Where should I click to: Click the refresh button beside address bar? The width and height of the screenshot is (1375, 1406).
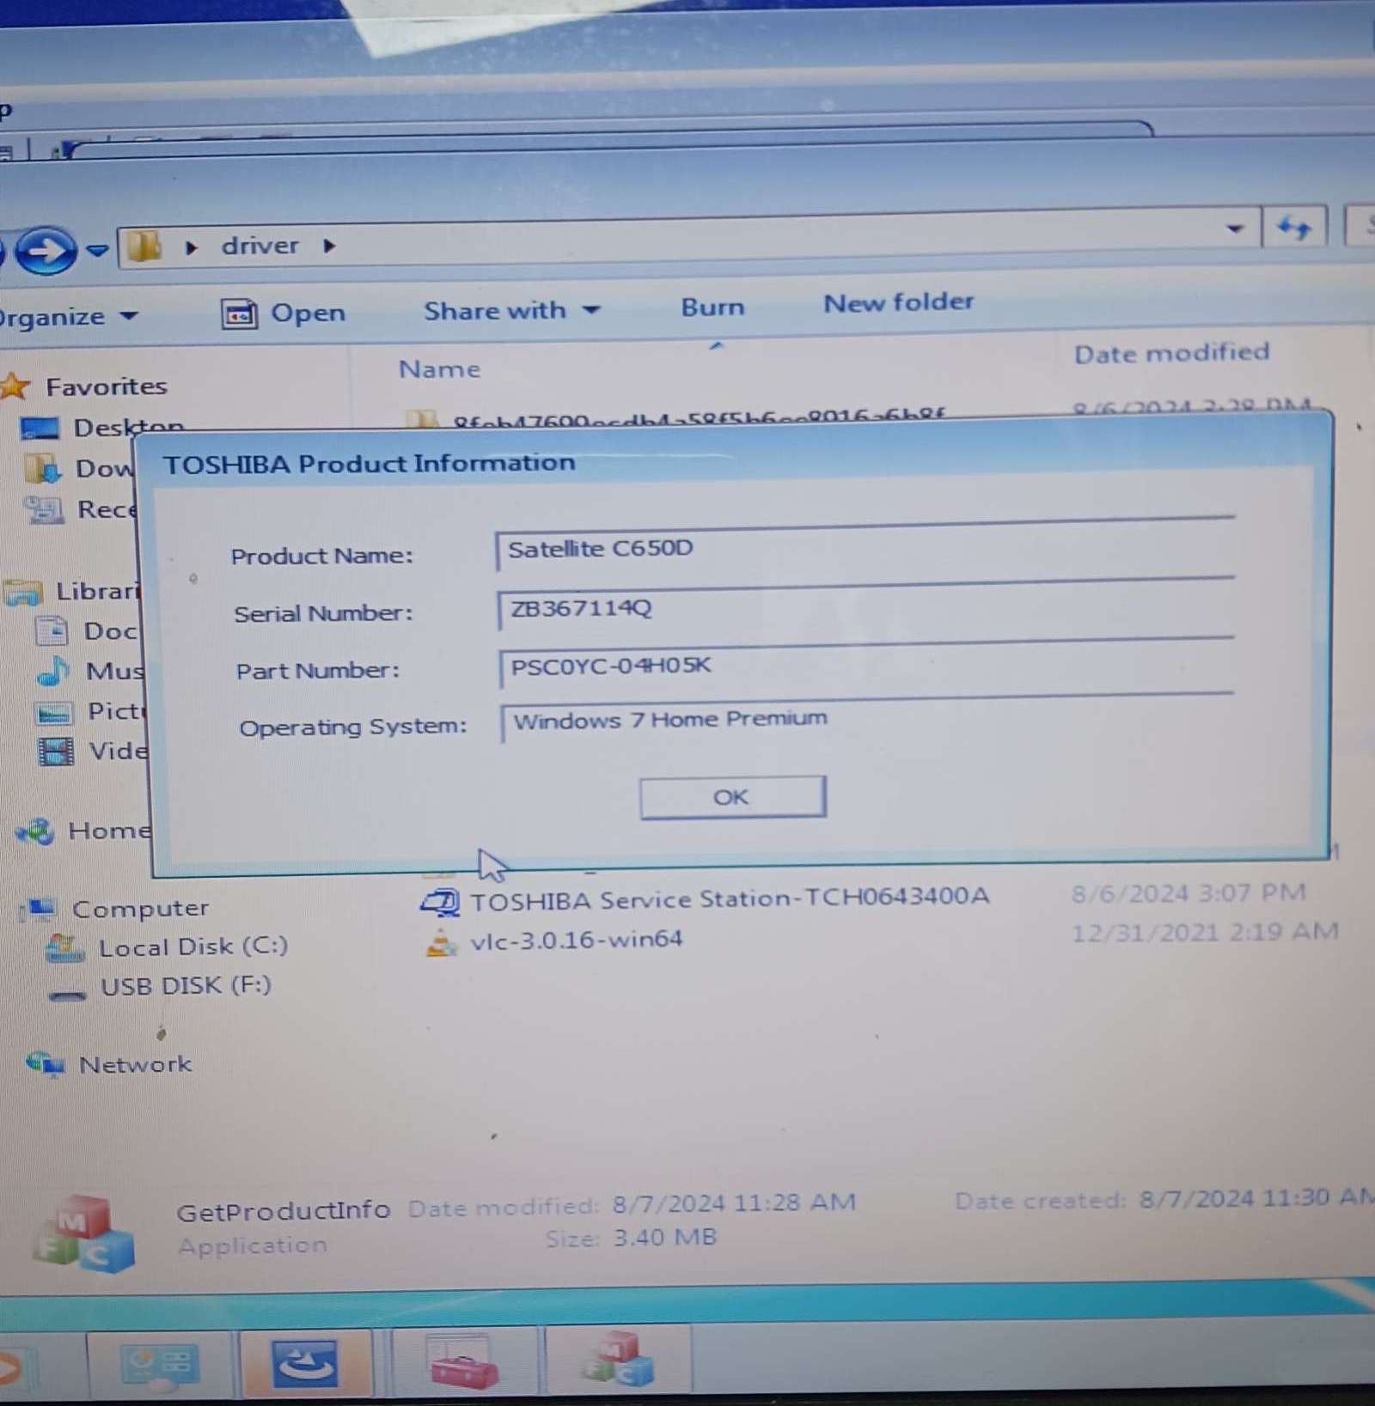(1293, 228)
